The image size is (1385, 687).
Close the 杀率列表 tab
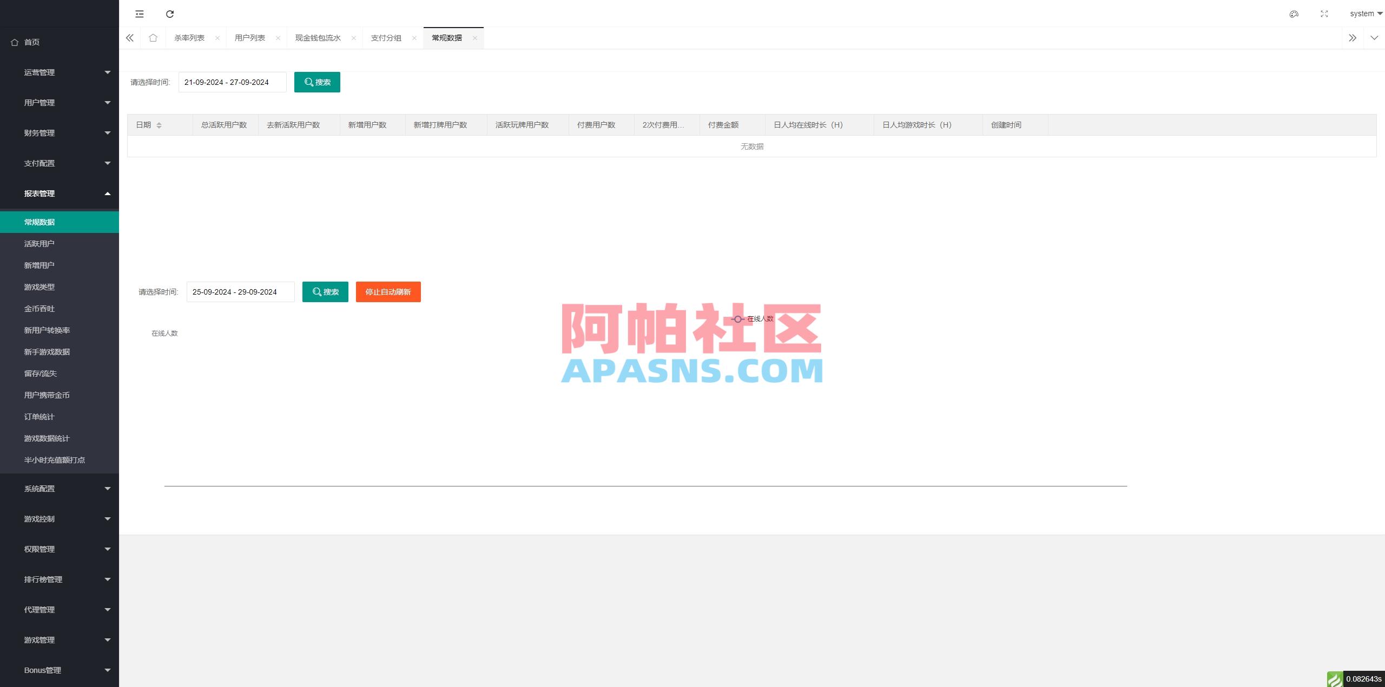[x=217, y=38]
